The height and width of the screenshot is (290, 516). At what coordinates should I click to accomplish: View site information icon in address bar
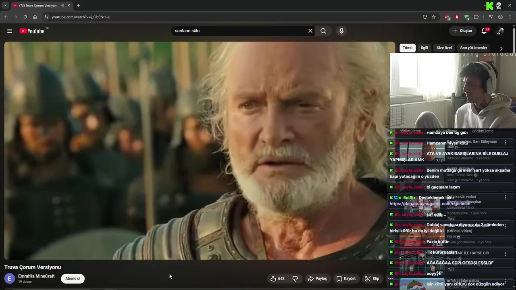click(46, 17)
